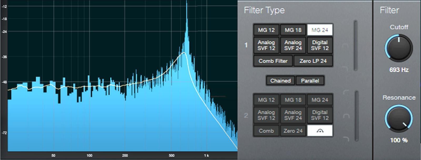The width and height of the screenshot is (421, 160).
Task: Switch filter 1 to Analog SVF 12
Action: [x=266, y=45]
